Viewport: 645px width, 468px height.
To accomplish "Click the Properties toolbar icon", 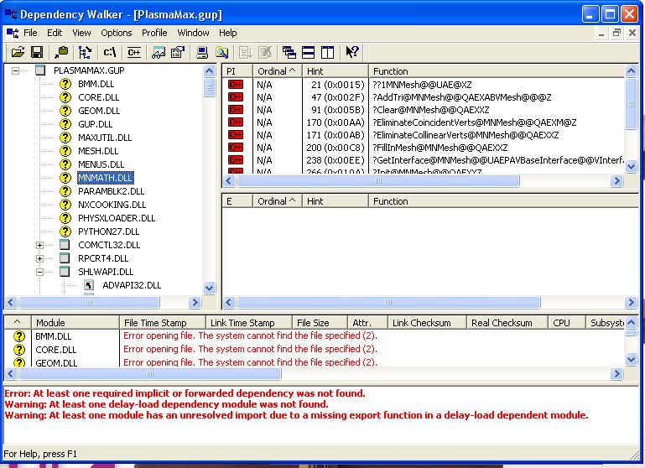I will (178, 52).
